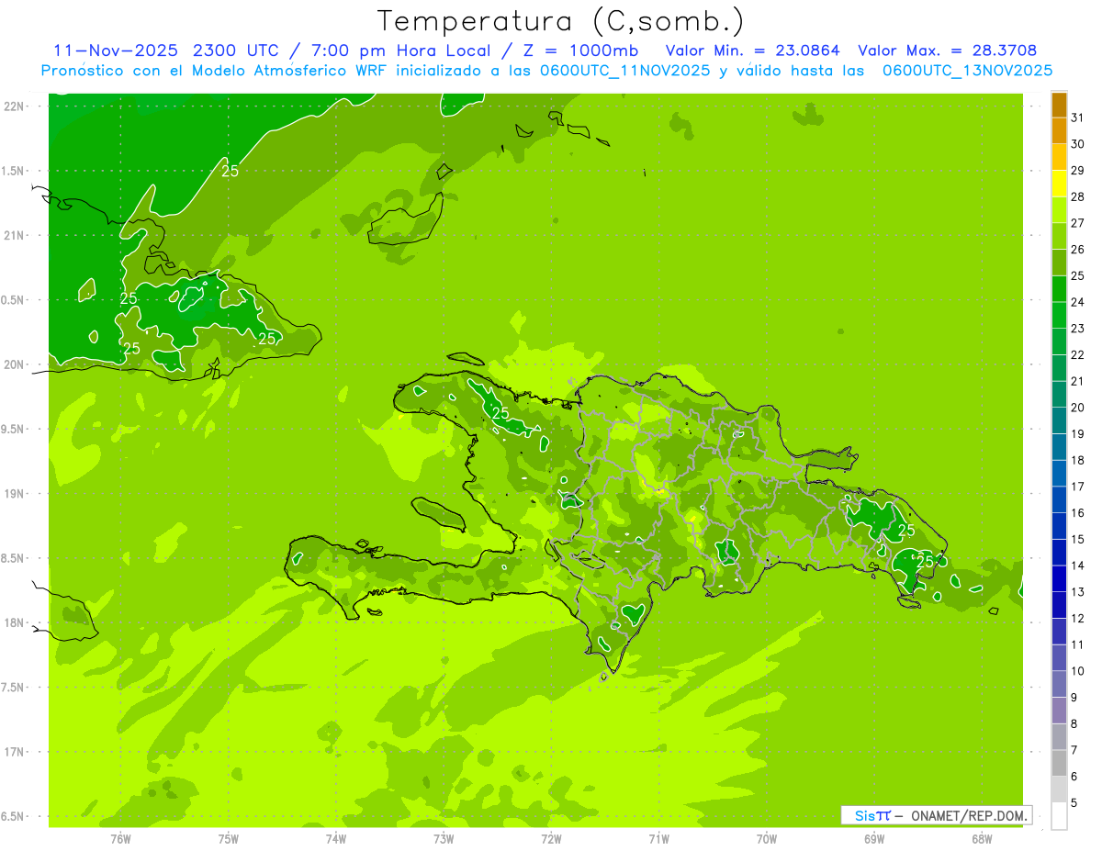Click the '72W' longitude label
Screen dimensions: 1102x851
tap(551, 838)
